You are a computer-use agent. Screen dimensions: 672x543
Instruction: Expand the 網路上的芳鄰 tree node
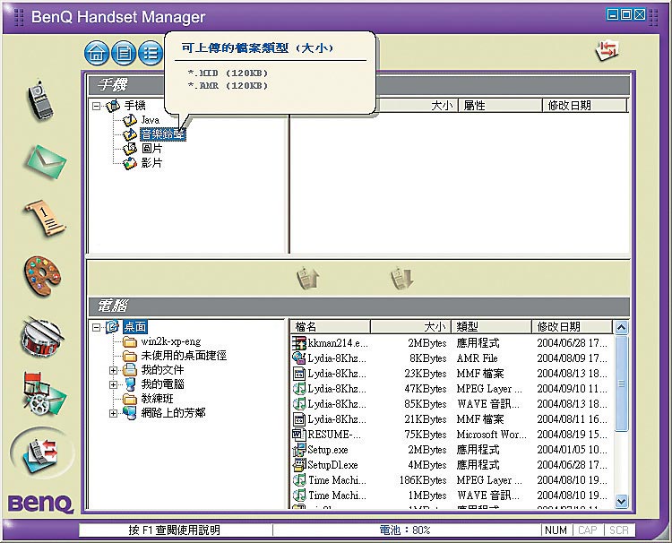point(113,413)
